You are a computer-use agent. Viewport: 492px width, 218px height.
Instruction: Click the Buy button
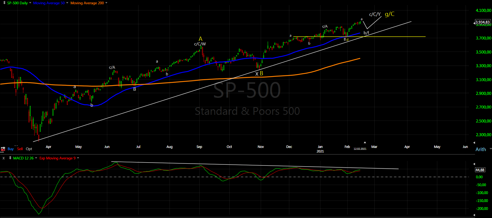click(11, 149)
